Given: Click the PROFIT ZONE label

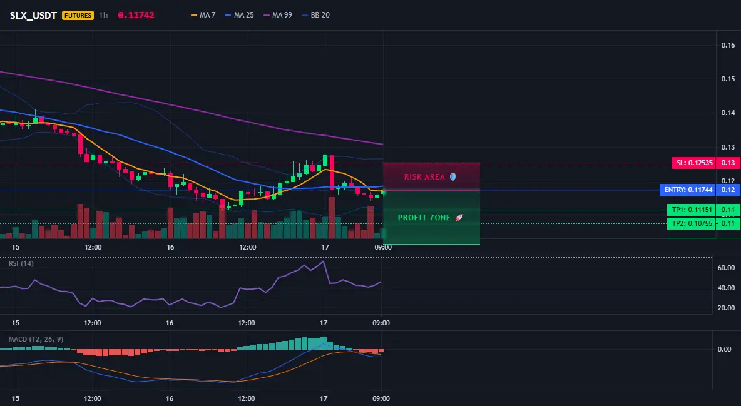Looking at the screenshot, I should [x=424, y=218].
